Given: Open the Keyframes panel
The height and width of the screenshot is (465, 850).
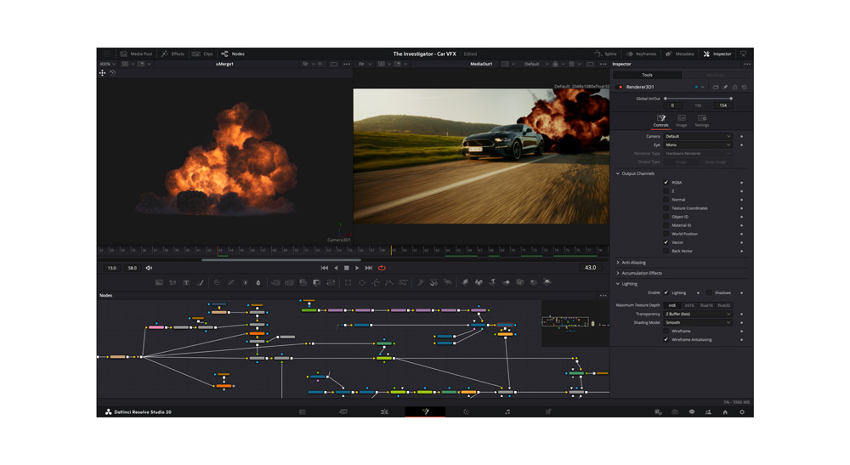Looking at the screenshot, I should pyautogui.click(x=641, y=54).
